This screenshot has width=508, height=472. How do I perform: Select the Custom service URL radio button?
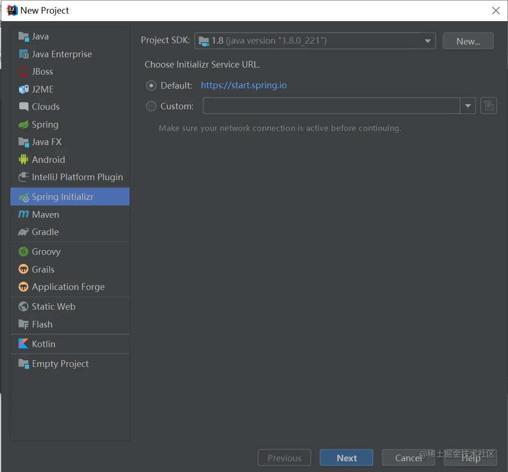click(151, 106)
